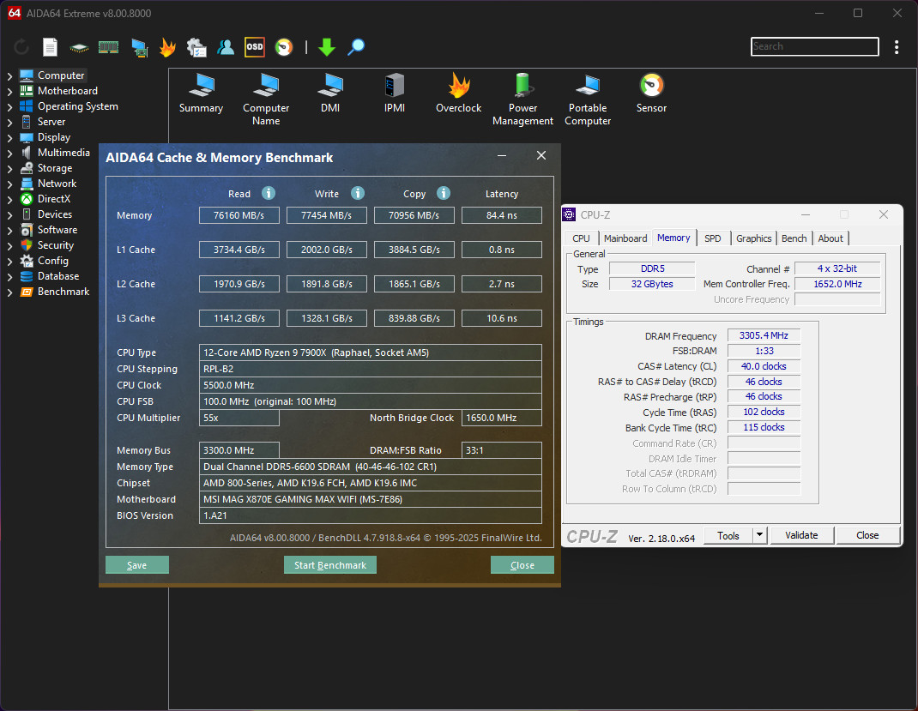
Task: Click the info icon next to Copy
Action: pos(444,193)
